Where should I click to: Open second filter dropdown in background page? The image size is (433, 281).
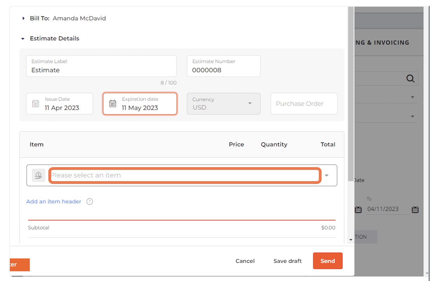[x=412, y=116]
